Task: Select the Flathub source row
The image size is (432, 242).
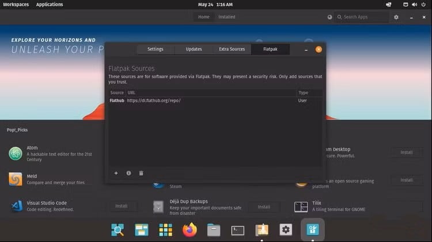Action: (x=215, y=101)
